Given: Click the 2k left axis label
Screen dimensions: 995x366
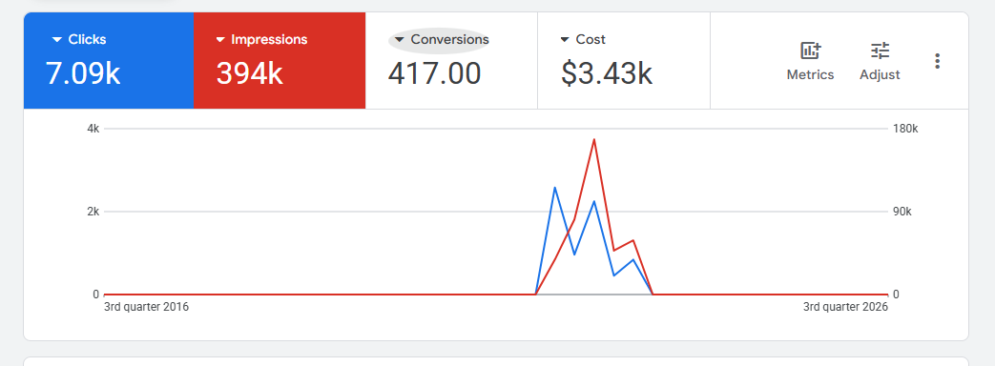Looking at the screenshot, I should pyautogui.click(x=93, y=212).
